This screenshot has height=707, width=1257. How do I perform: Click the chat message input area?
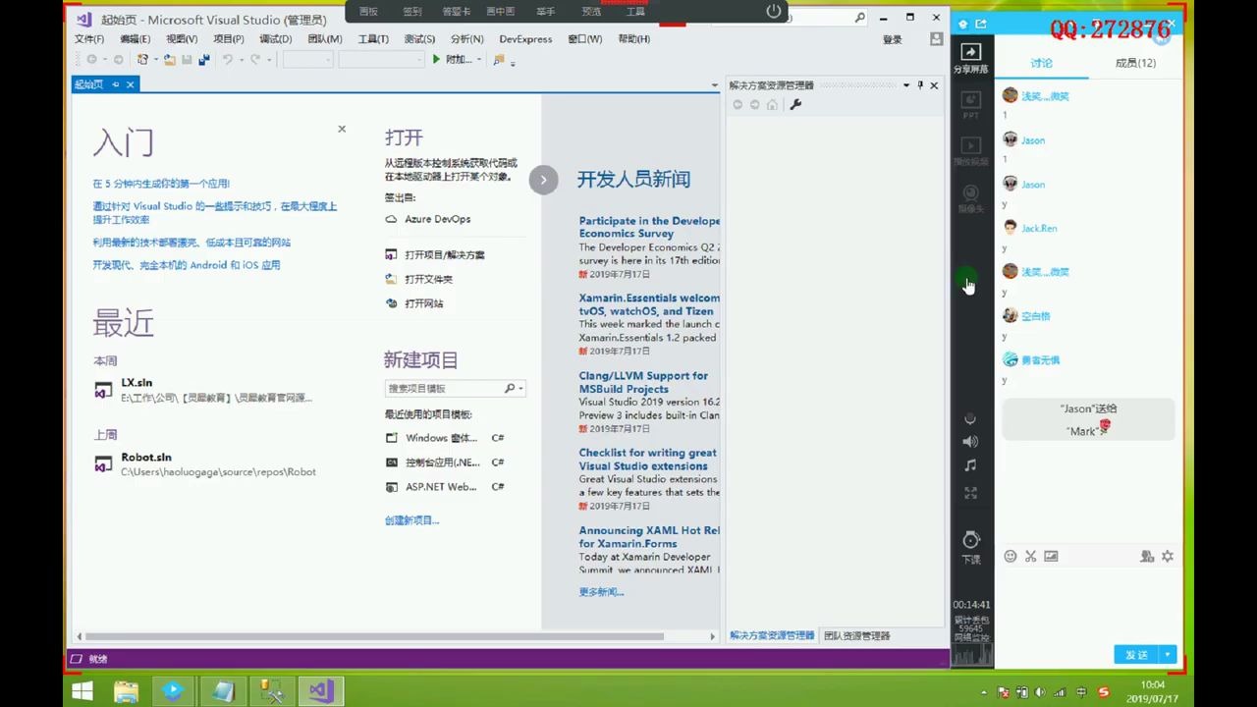[1088, 604]
